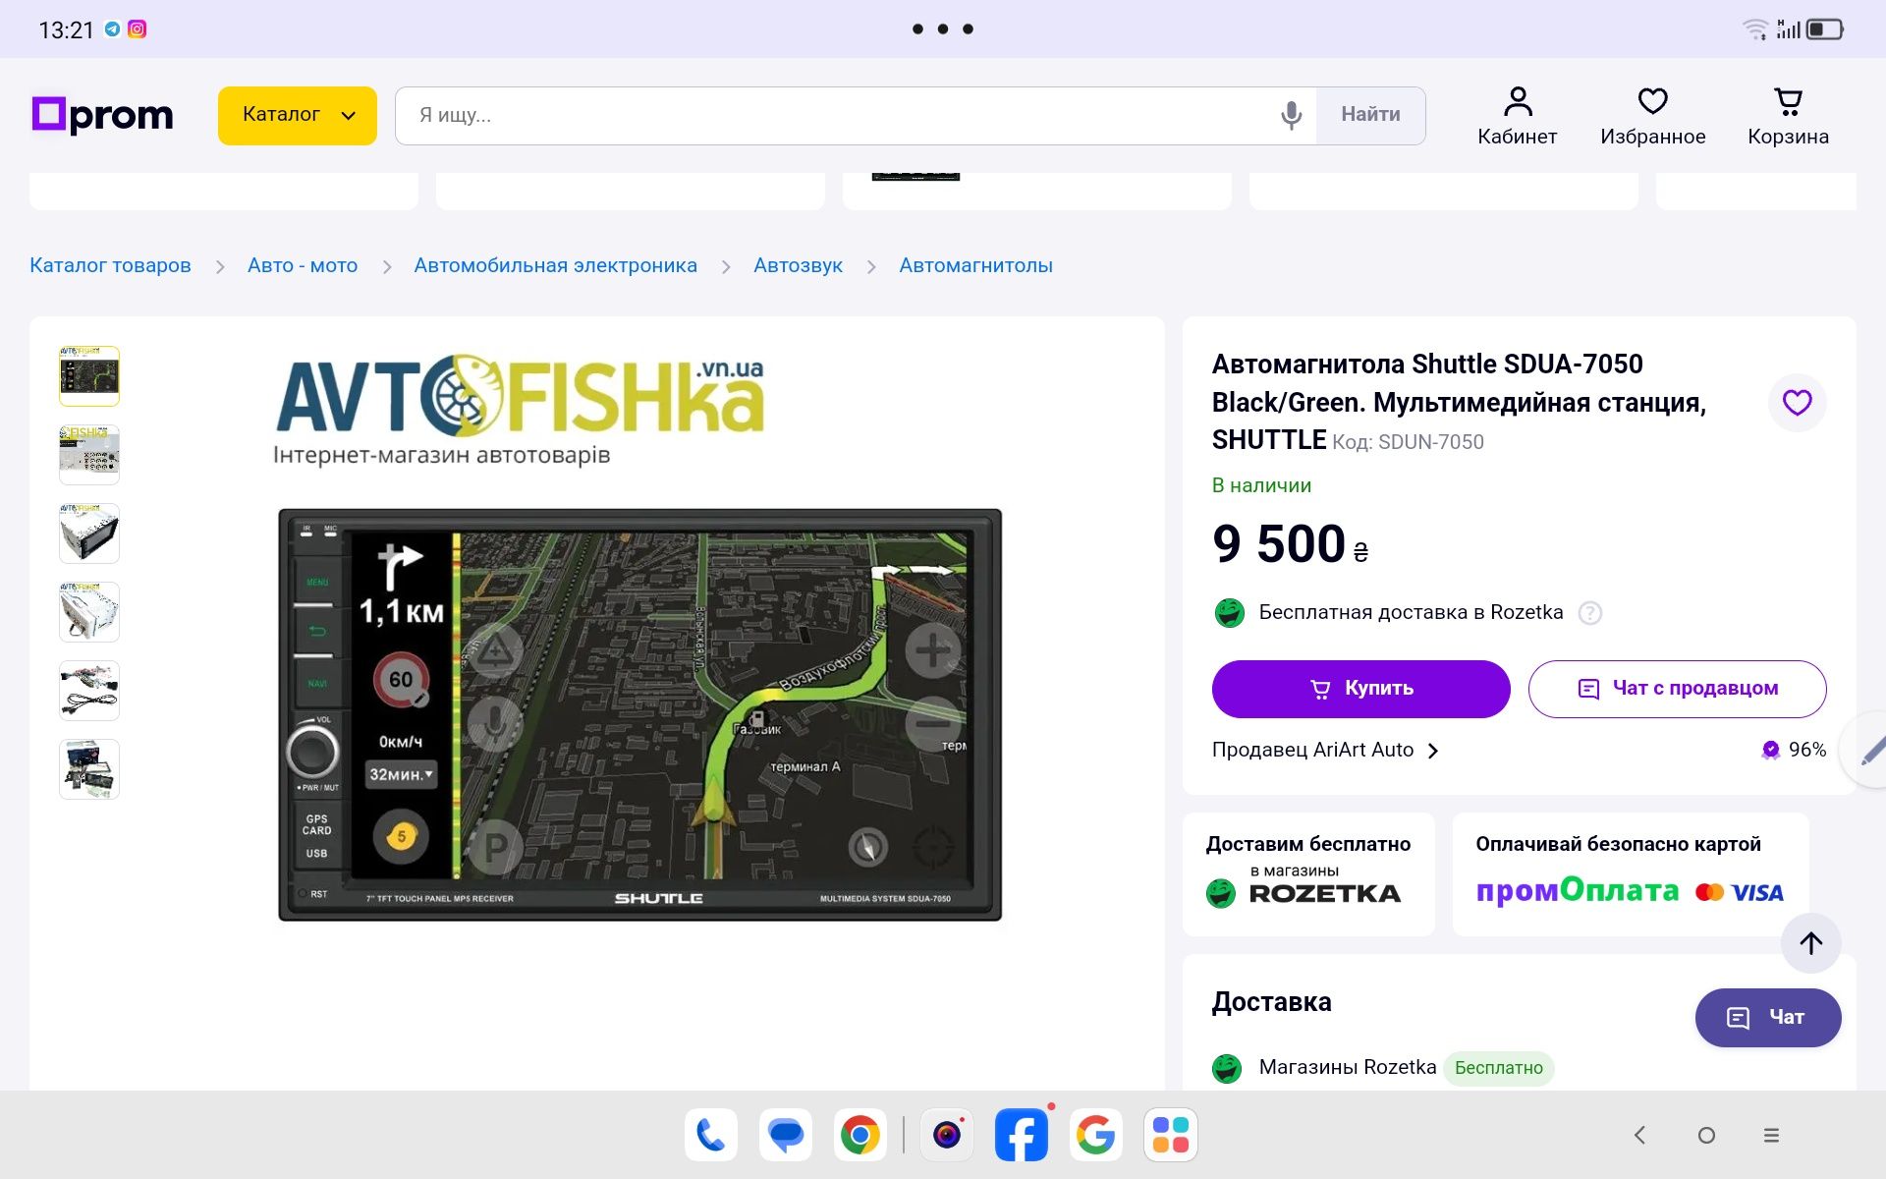The image size is (1886, 1179).
Task: Click the main product image of Shuttle radio
Action: 639,714
